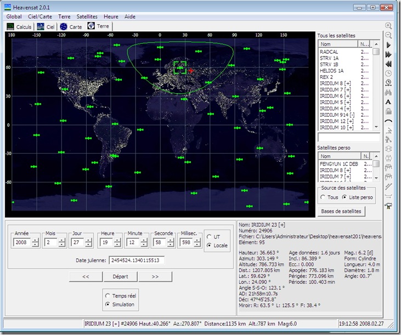Click the clock with arrows icon
Image resolution: width=401 pixels, height=335 pixels.
pyautogui.click(x=388, y=83)
